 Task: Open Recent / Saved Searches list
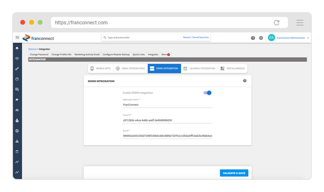coord(196,38)
